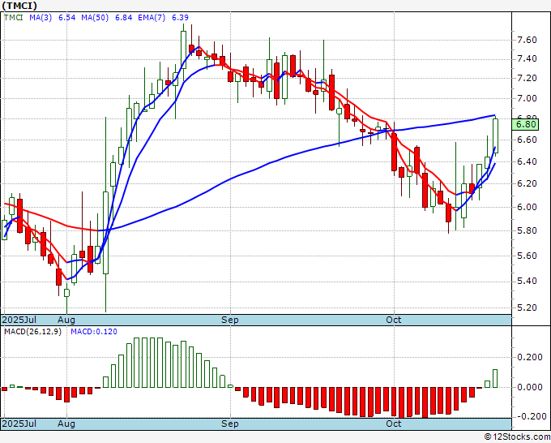Select the MA(50) legend label

click(95, 17)
